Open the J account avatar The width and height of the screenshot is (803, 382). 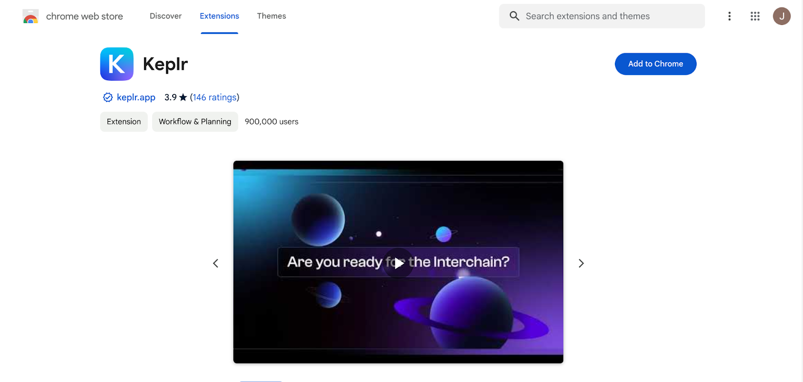click(x=781, y=16)
